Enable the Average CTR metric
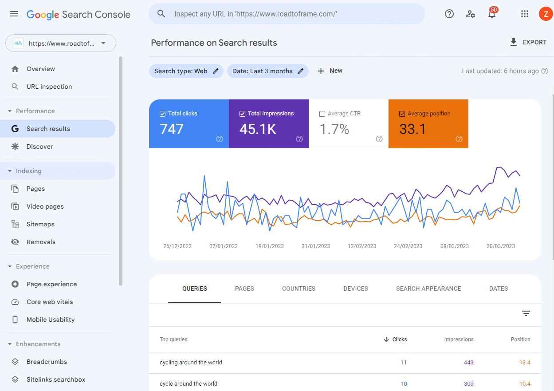 click(x=322, y=113)
